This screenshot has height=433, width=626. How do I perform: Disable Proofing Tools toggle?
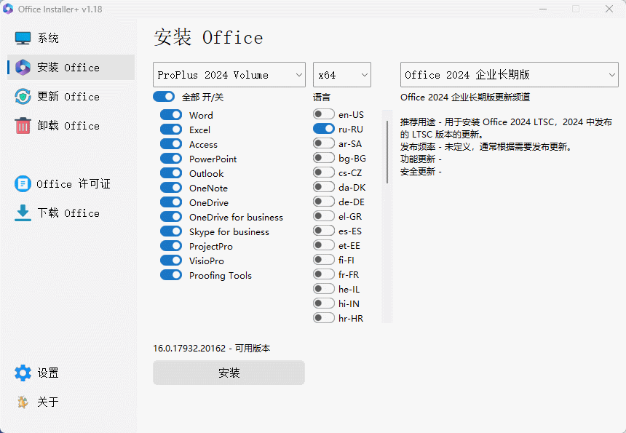tap(171, 275)
